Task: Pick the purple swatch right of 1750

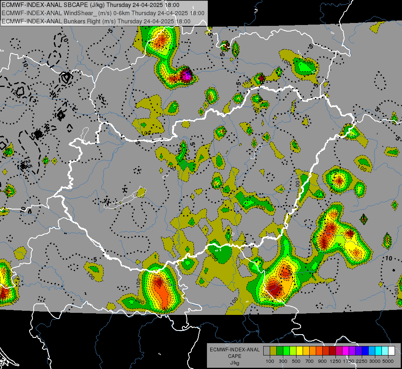Action: 352,351
